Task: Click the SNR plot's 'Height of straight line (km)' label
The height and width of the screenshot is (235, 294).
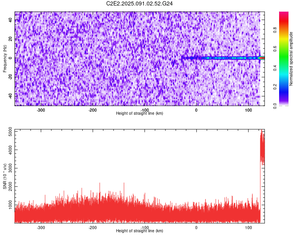Action: 140,231
